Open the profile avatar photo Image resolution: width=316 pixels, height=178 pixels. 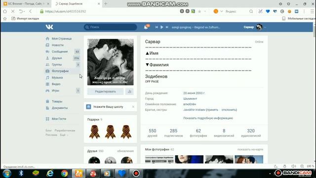(x=110, y=62)
